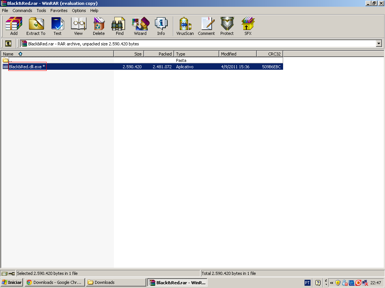Click the Extract To icon
Image resolution: width=385 pixels, height=288 pixels.
36,26
